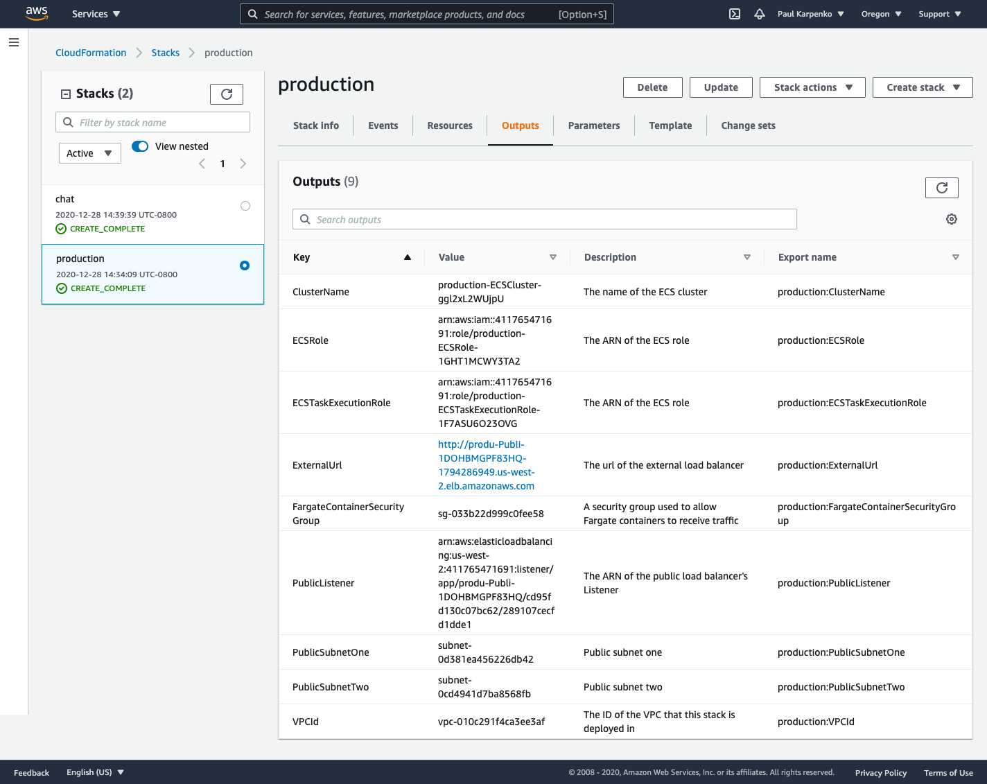Viewport: 987px width, 784px height.
Task: Toggle the View nested switch
Action: [x=140, y=146]
